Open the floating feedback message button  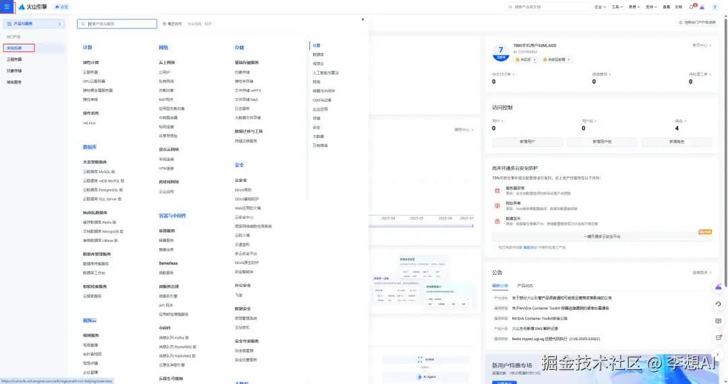[x=719, y=338]
